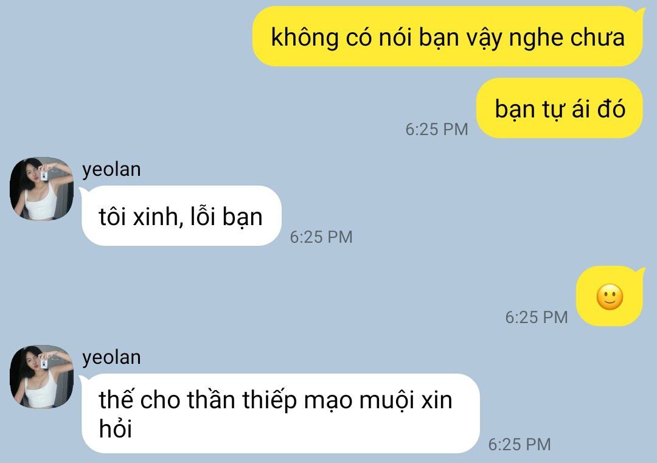Open yeolan's profile photo beside 'thế cho thần thiếp'

[41, 377]
